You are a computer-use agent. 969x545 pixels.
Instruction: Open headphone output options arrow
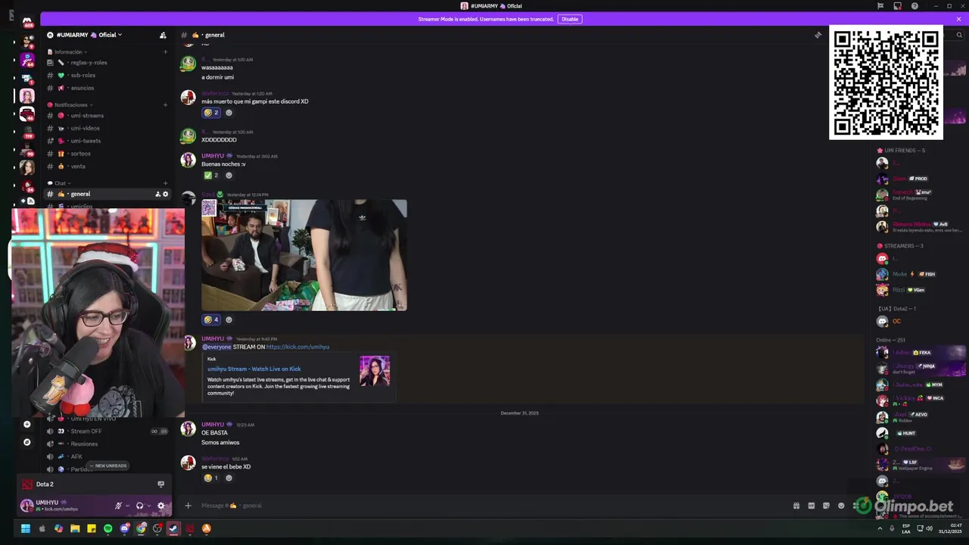coord(148,506)
